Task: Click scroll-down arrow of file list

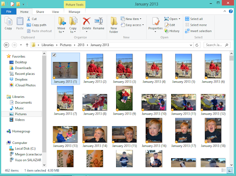Action: 232,165
